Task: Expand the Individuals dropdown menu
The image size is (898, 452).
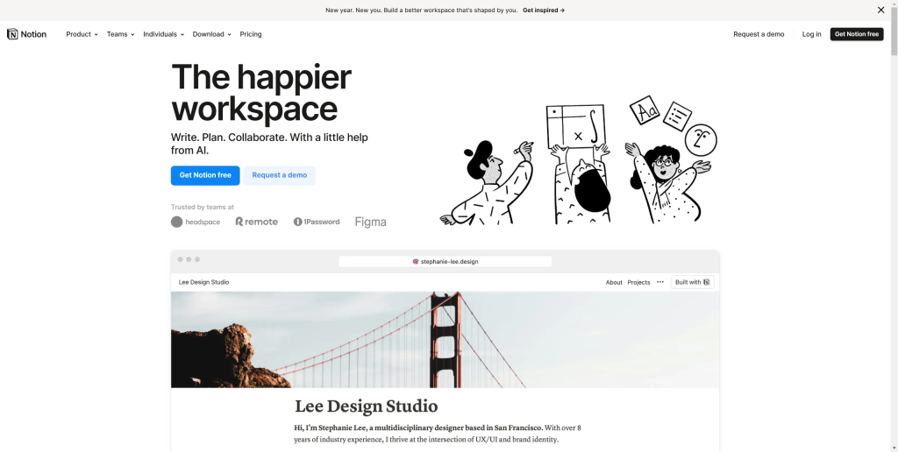Action: [x=164, y=34]
